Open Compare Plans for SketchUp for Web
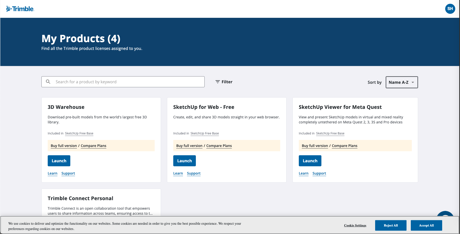The image size is (460, 234). 219,146
